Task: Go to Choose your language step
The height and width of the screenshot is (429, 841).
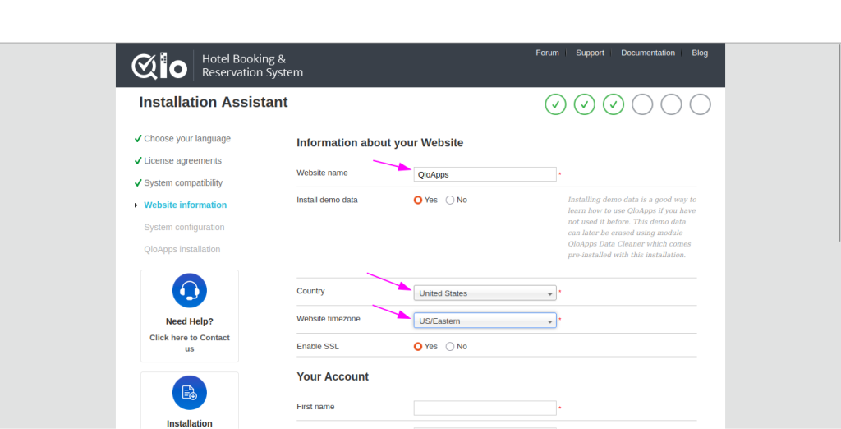Action: [187, 139]
